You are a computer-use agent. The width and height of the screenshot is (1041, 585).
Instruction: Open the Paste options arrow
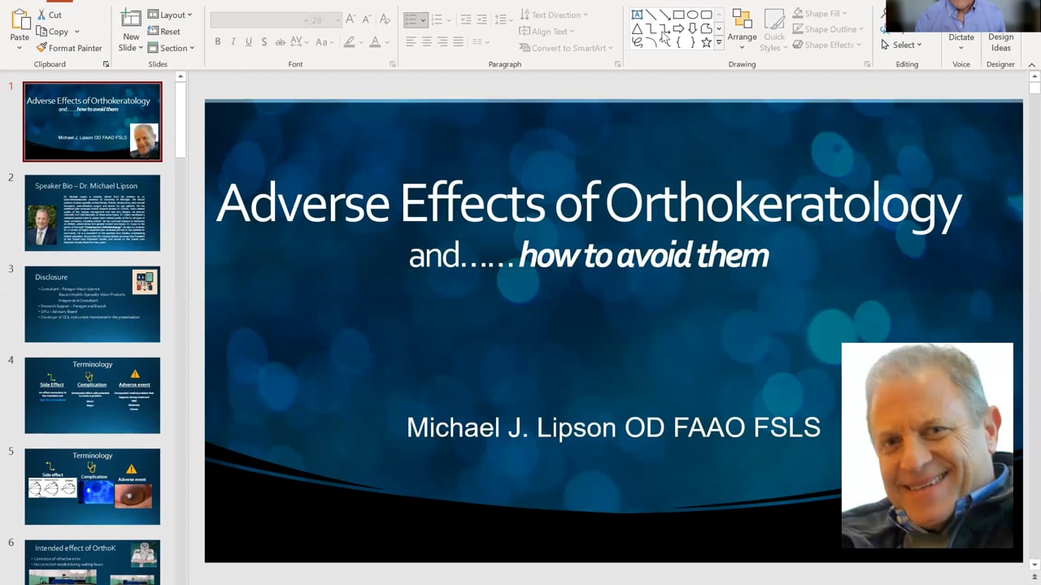(20, 48)
